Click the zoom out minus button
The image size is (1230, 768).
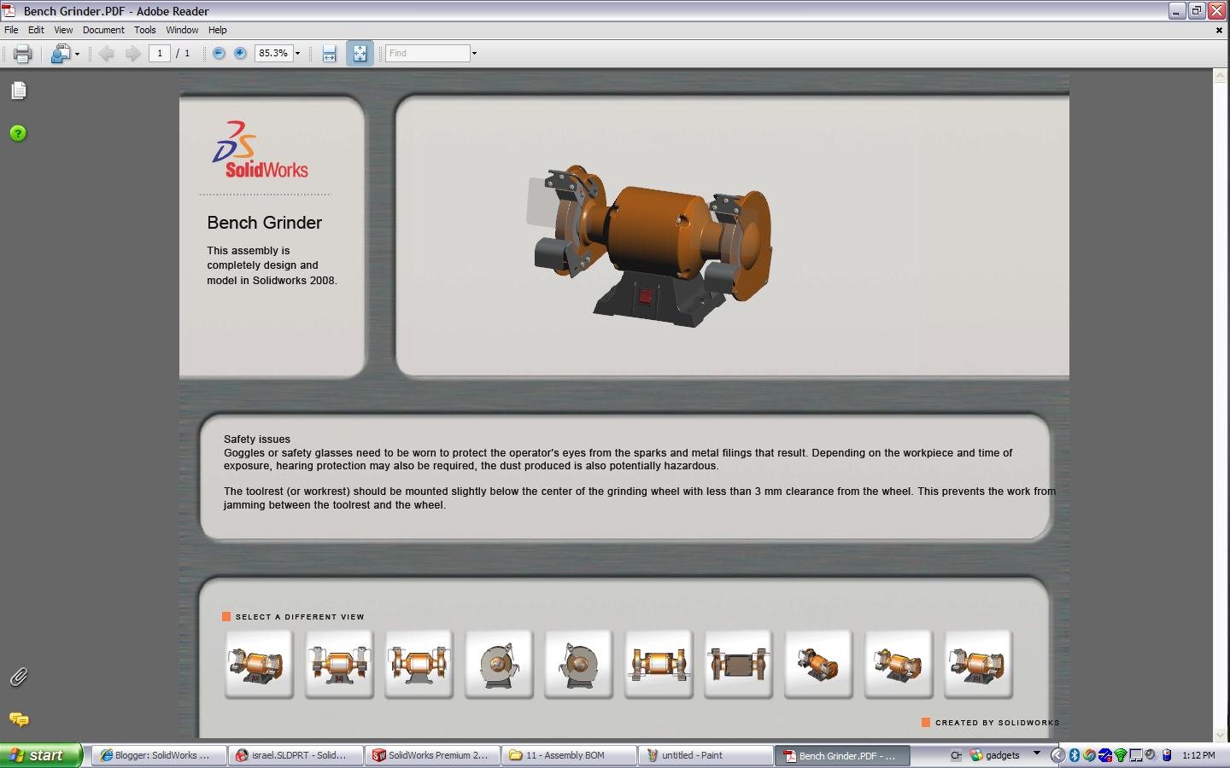(219, 53)
